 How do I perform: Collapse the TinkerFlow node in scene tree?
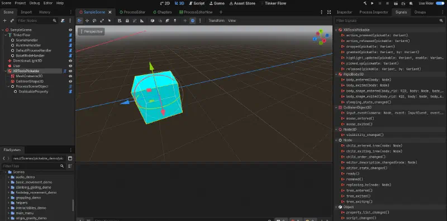click(x=6, y=35)
